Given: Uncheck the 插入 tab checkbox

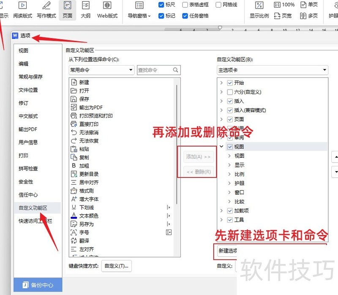Looking at the screenshot, I should pyautogui.click(x=230, y=101).
